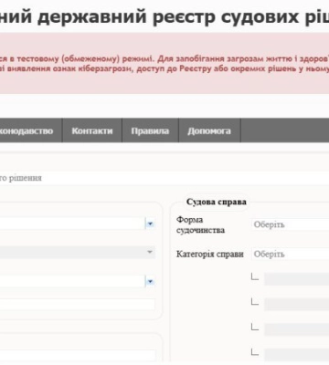Click the search text field labeled рішення
The height and width of the screenshot is (365, 329).
point(164,178)
